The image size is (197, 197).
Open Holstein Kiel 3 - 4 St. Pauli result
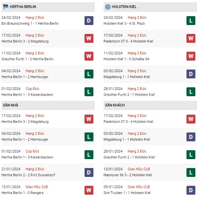pyautogui.click(x=124, y=23)
